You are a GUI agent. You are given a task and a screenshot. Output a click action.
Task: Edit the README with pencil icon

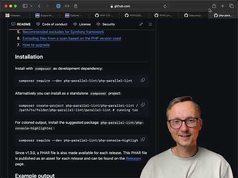click(x=141, y=24)
